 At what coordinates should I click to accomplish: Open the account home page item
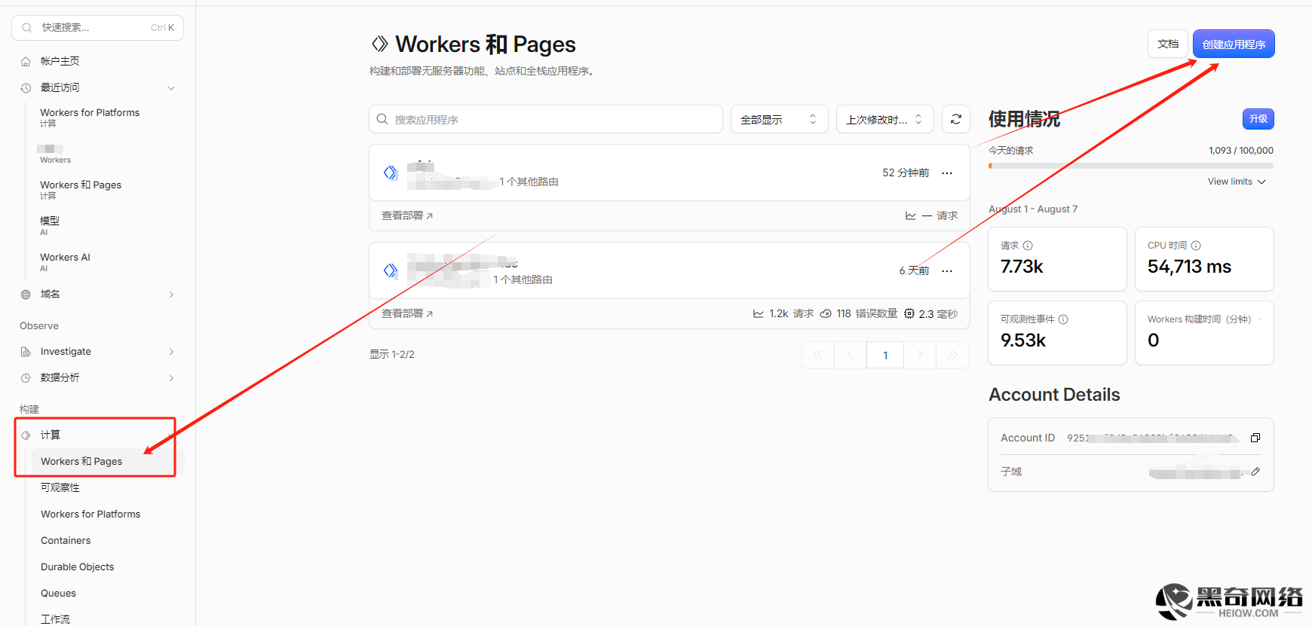pos(60,61)
